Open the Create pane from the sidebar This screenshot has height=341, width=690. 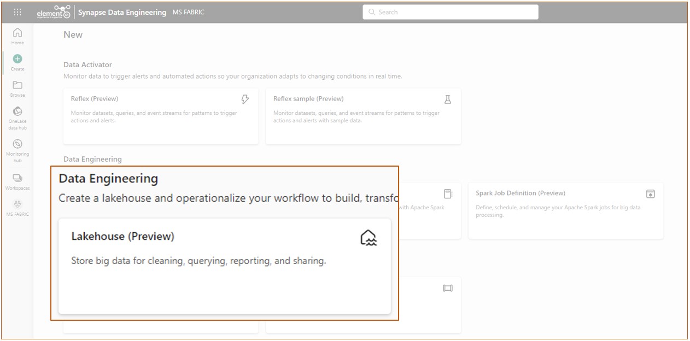click(x=17, y=61)
